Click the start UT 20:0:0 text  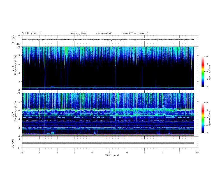pyautogui.click(x=135, y=34)
